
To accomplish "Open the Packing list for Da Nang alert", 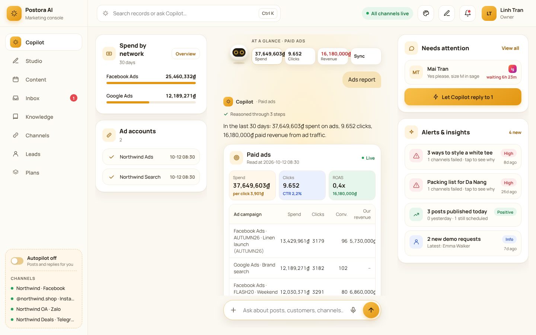I will click(463, 186).
